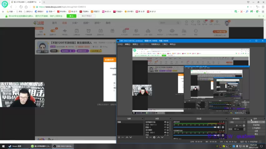This screenshot has height=149, width=266.
Task: Move the scene down in the Scenes panel
Action: coord(131,137)
